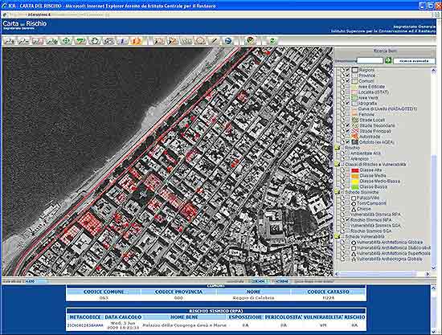This screenshot has height=335, width=442.
Task: Click the multicolored round toolbar icon
Action: coord(250,41)
